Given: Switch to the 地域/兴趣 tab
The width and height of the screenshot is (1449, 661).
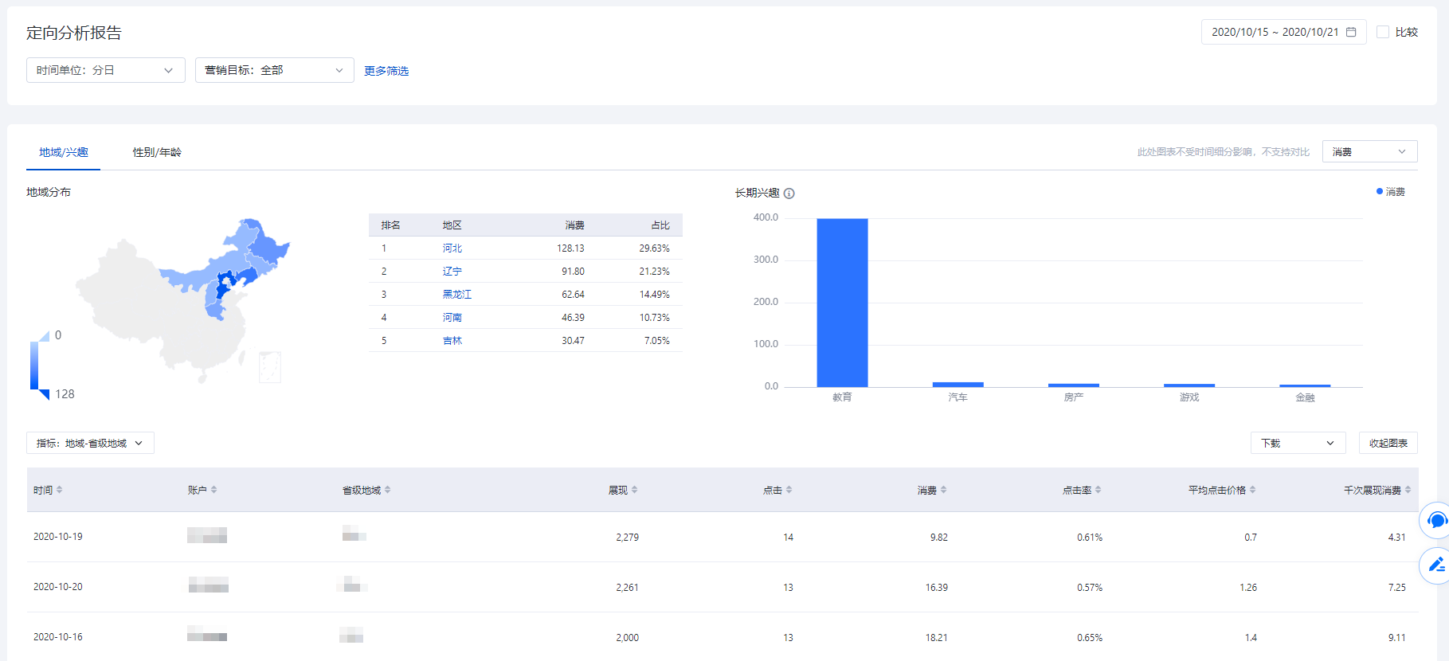Looking at the screenshot, I should pyautogui.click(x=64, y=152).
